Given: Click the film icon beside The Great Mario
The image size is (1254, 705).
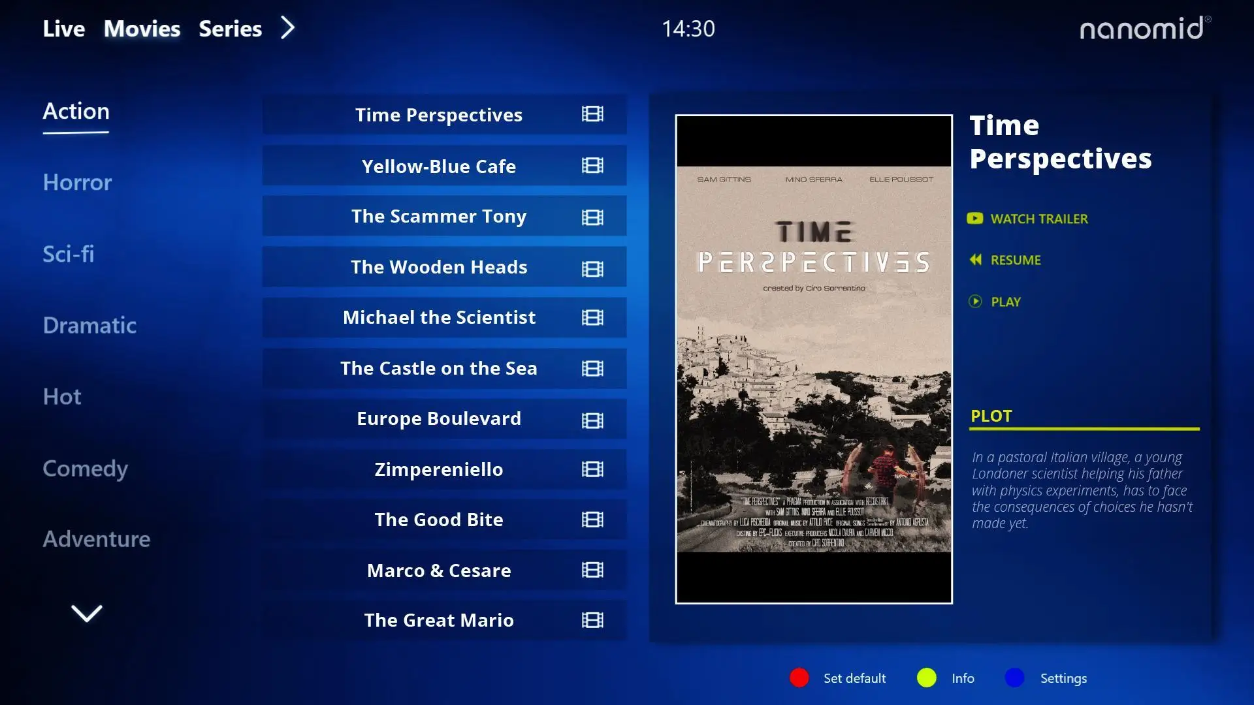Looking at the screenshot, I should coord(592,620).
